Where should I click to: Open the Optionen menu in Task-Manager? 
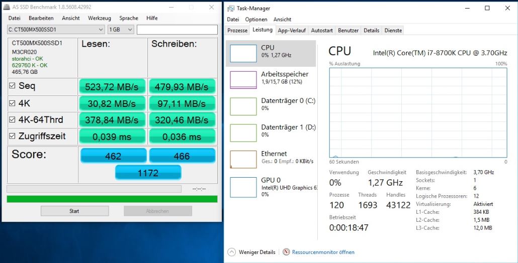coord(256,20)
